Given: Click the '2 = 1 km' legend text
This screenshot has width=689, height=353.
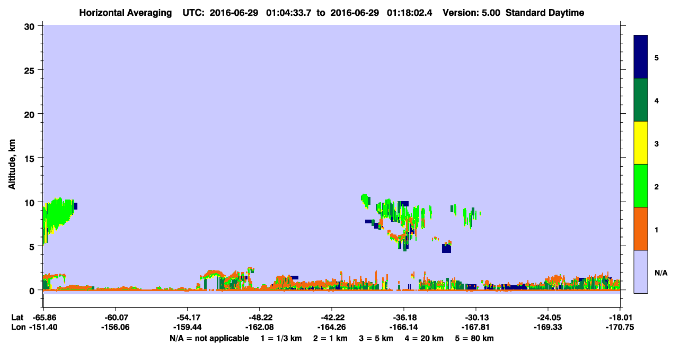Looking at the screenshot, I should (x=331, y=338).
